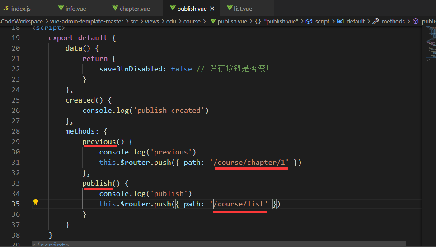Click the 'previous()' method name
Screen dimensions: 436x247
103,142
